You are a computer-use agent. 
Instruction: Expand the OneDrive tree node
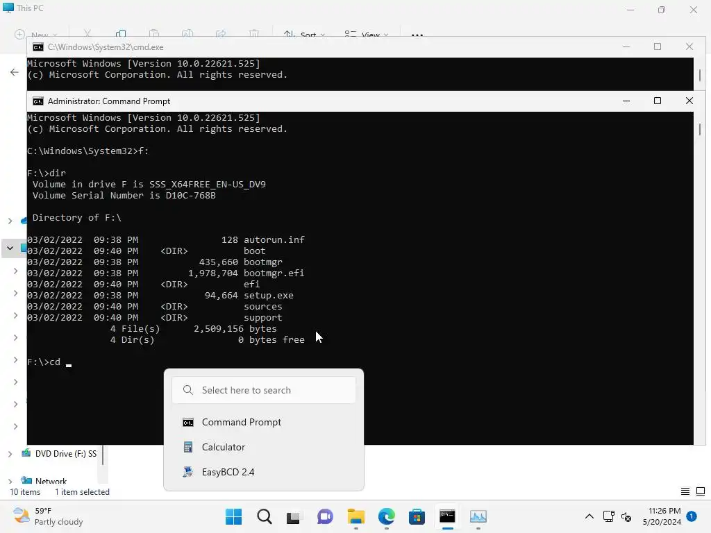click(10, 221)
